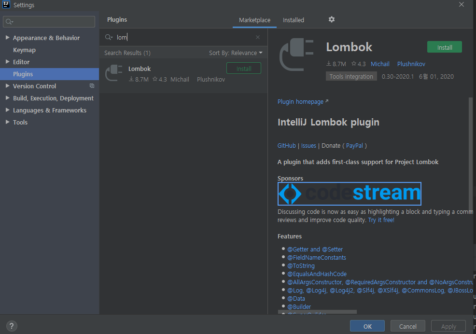Click the Version Control project-level copy icon

[x=92, y=86]
